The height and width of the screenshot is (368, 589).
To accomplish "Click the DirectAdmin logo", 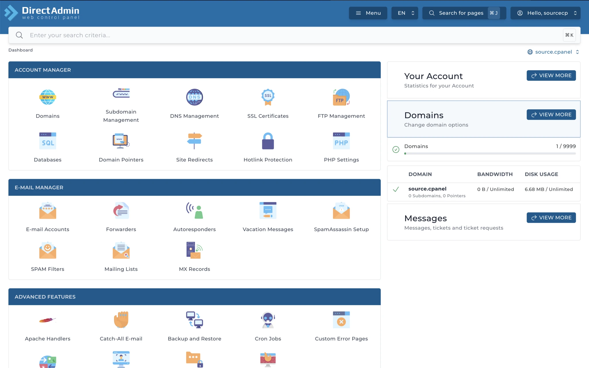I will click(x=42, y=13).
